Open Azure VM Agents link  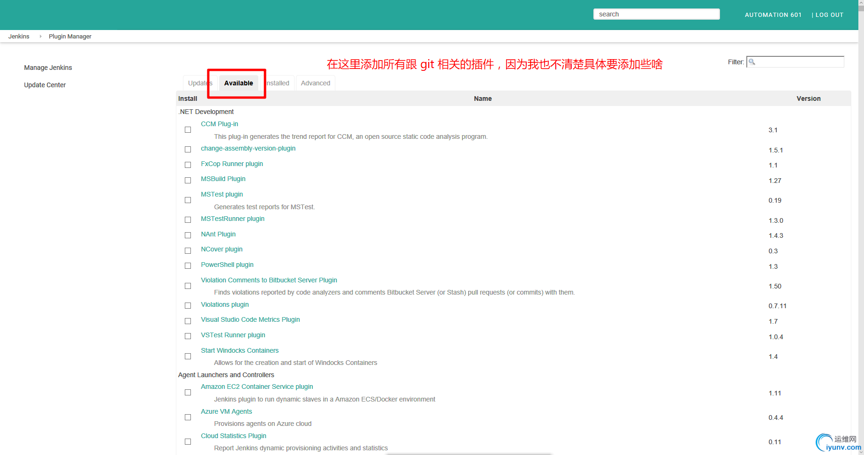click(227, 411)
